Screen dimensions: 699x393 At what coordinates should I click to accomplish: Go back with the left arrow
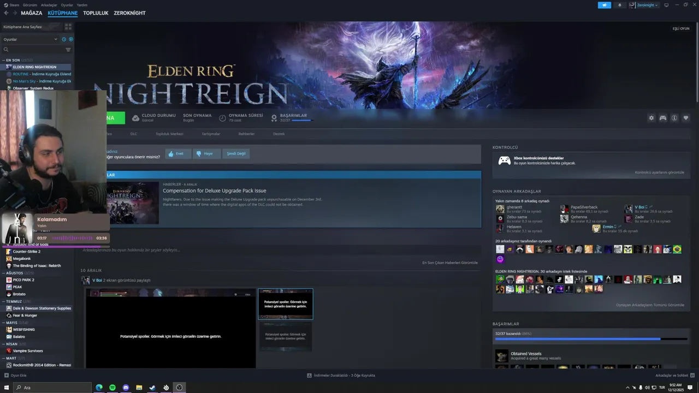pos(6,13)
